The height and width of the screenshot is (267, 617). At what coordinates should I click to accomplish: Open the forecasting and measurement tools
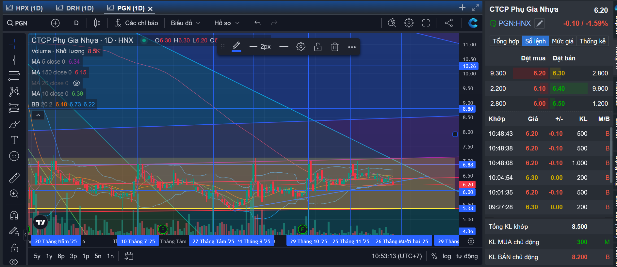(x=14, y=108)
